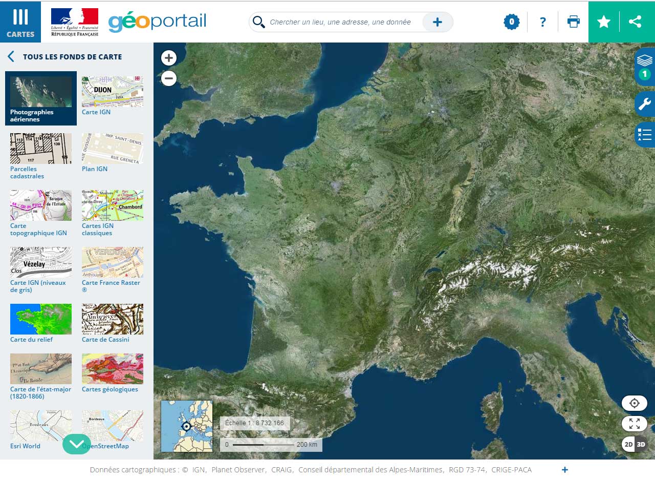655x480 pixels.
Task: Select the Carte de Cassini basemap
Action: click(x=113, y=323)
